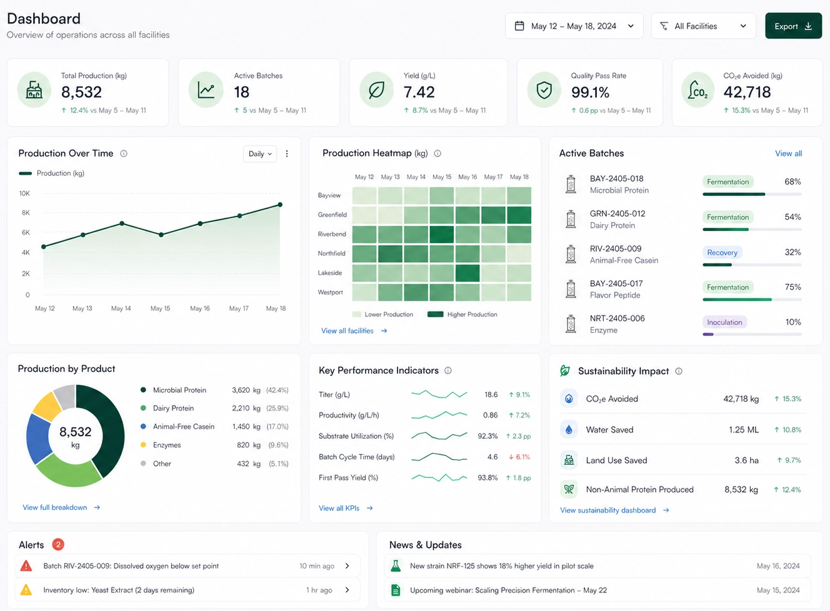Viewport: 830px width, 611px height.
Task: Click the Sustainability Impact leaf header icon
Action: (x=565, y=371)
